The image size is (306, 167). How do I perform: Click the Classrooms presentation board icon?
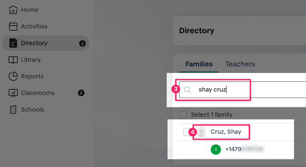(x=13, y=93)
